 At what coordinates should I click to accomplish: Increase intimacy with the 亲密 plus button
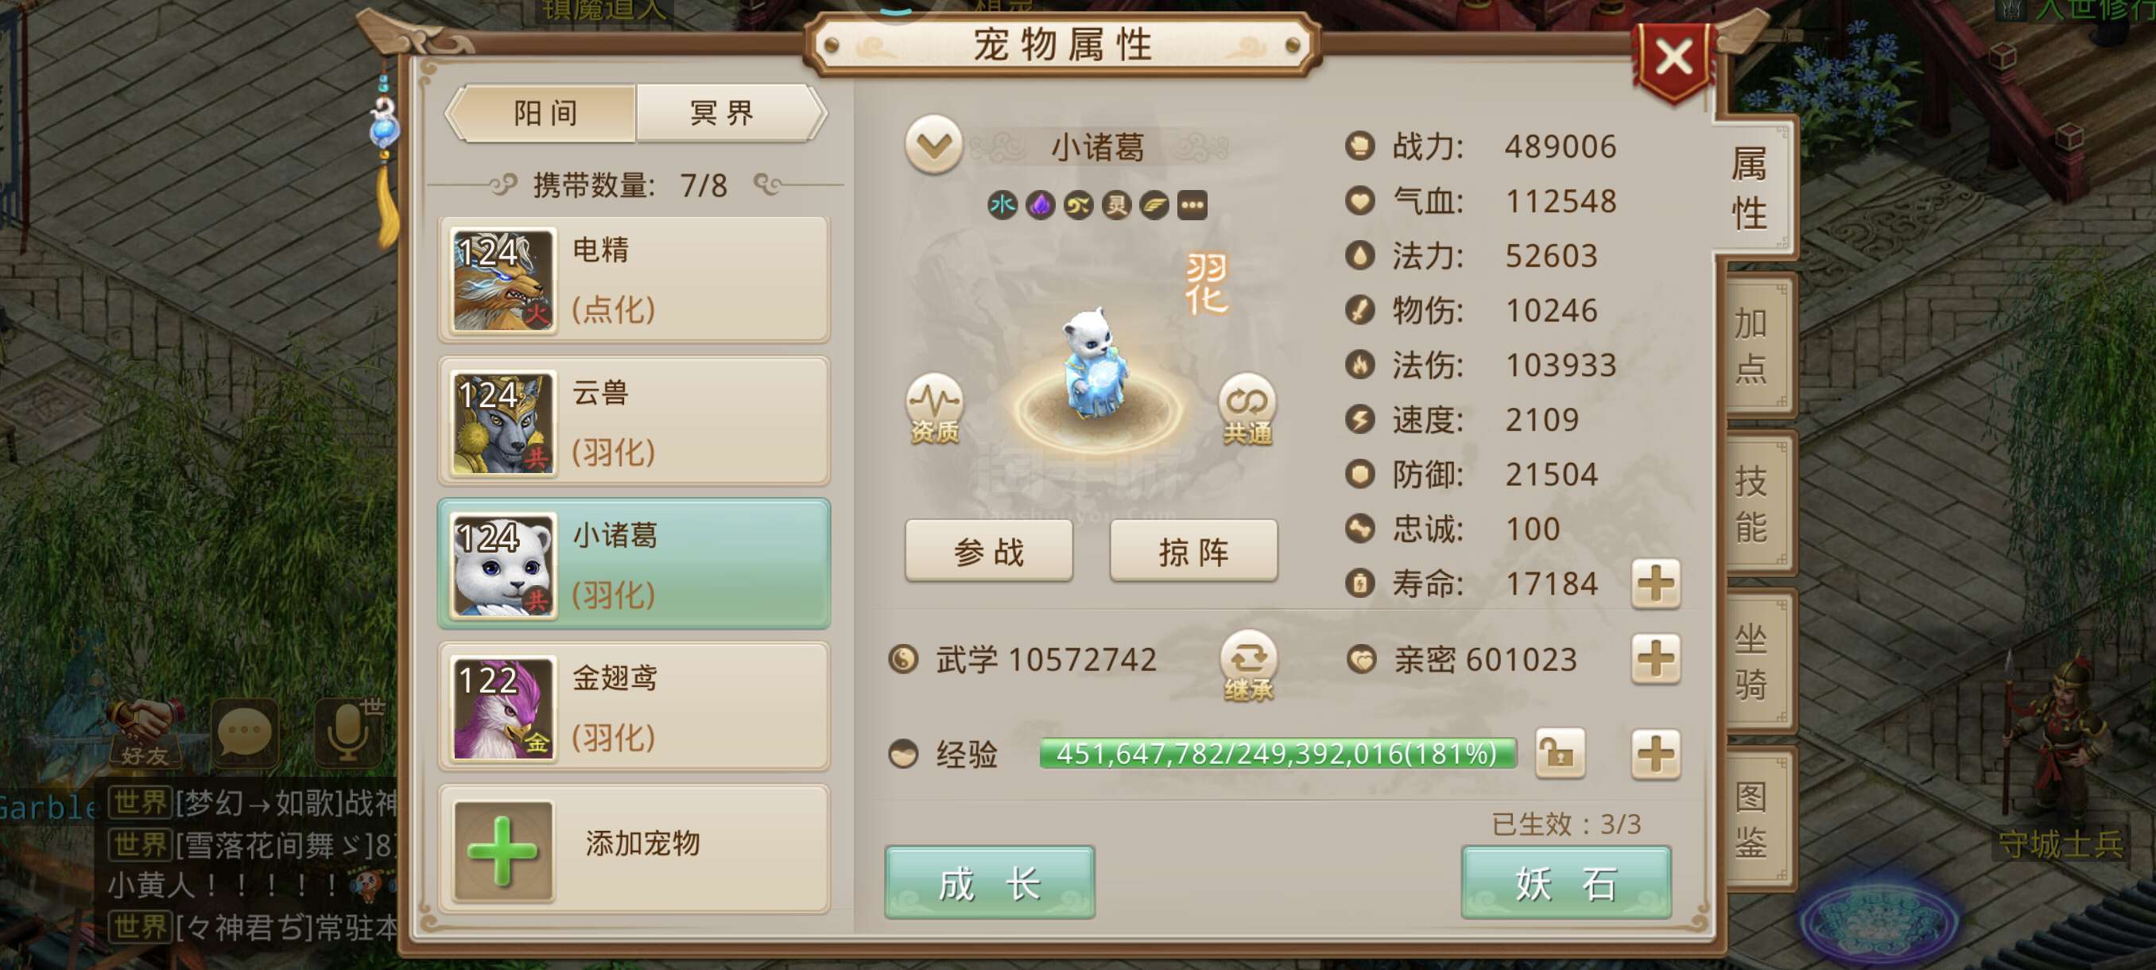pyautogui.click(x=1655, y=658)
